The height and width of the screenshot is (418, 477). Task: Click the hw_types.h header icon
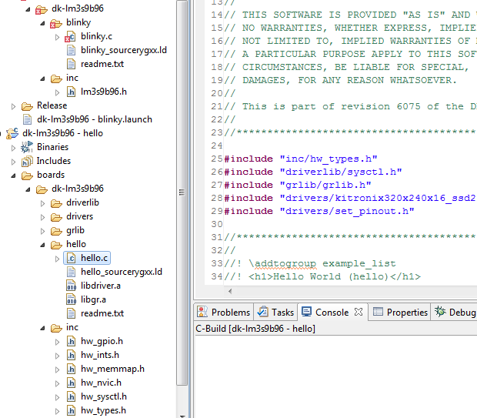tap(71, 411)
